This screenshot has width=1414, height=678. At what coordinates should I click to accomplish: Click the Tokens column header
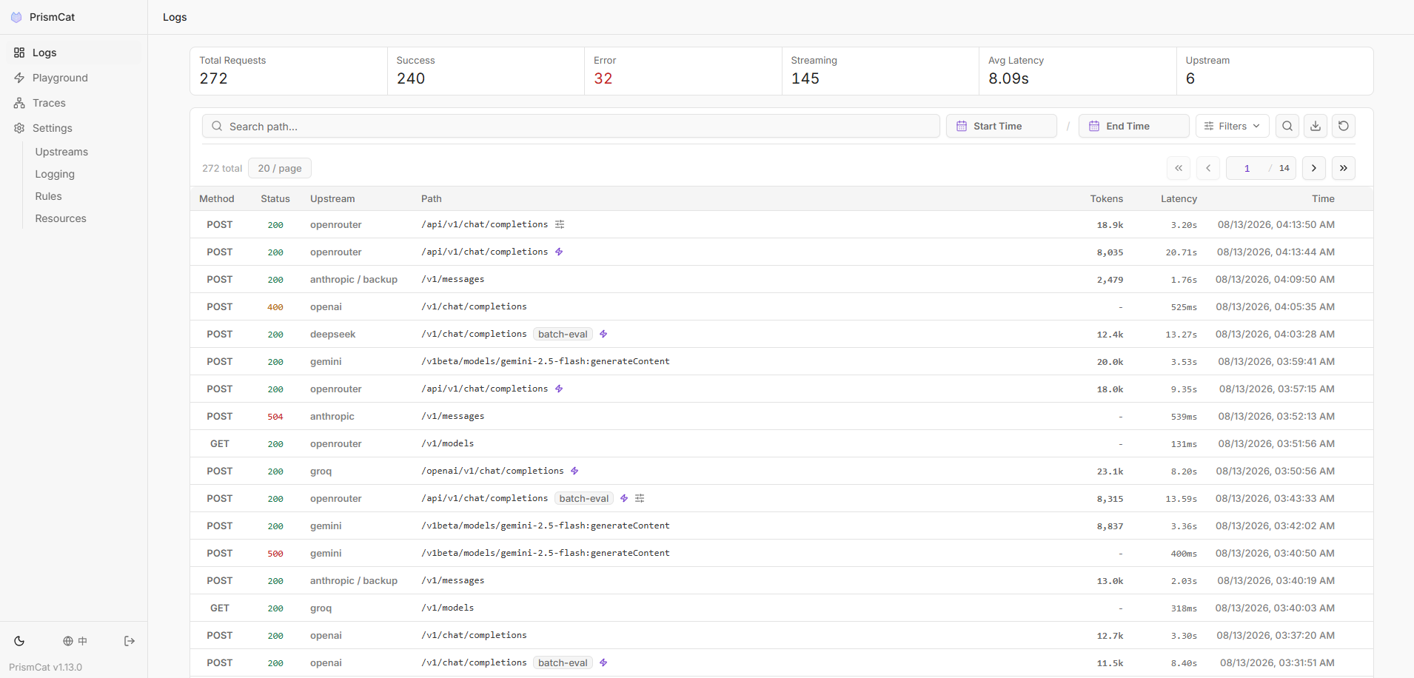[1107, 198]
